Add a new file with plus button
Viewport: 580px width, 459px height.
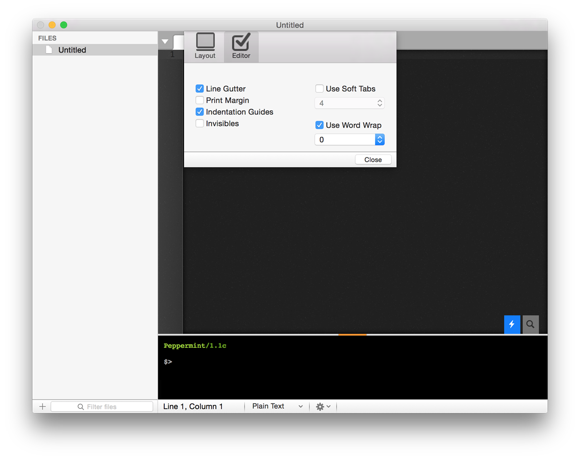click(42, 406)
